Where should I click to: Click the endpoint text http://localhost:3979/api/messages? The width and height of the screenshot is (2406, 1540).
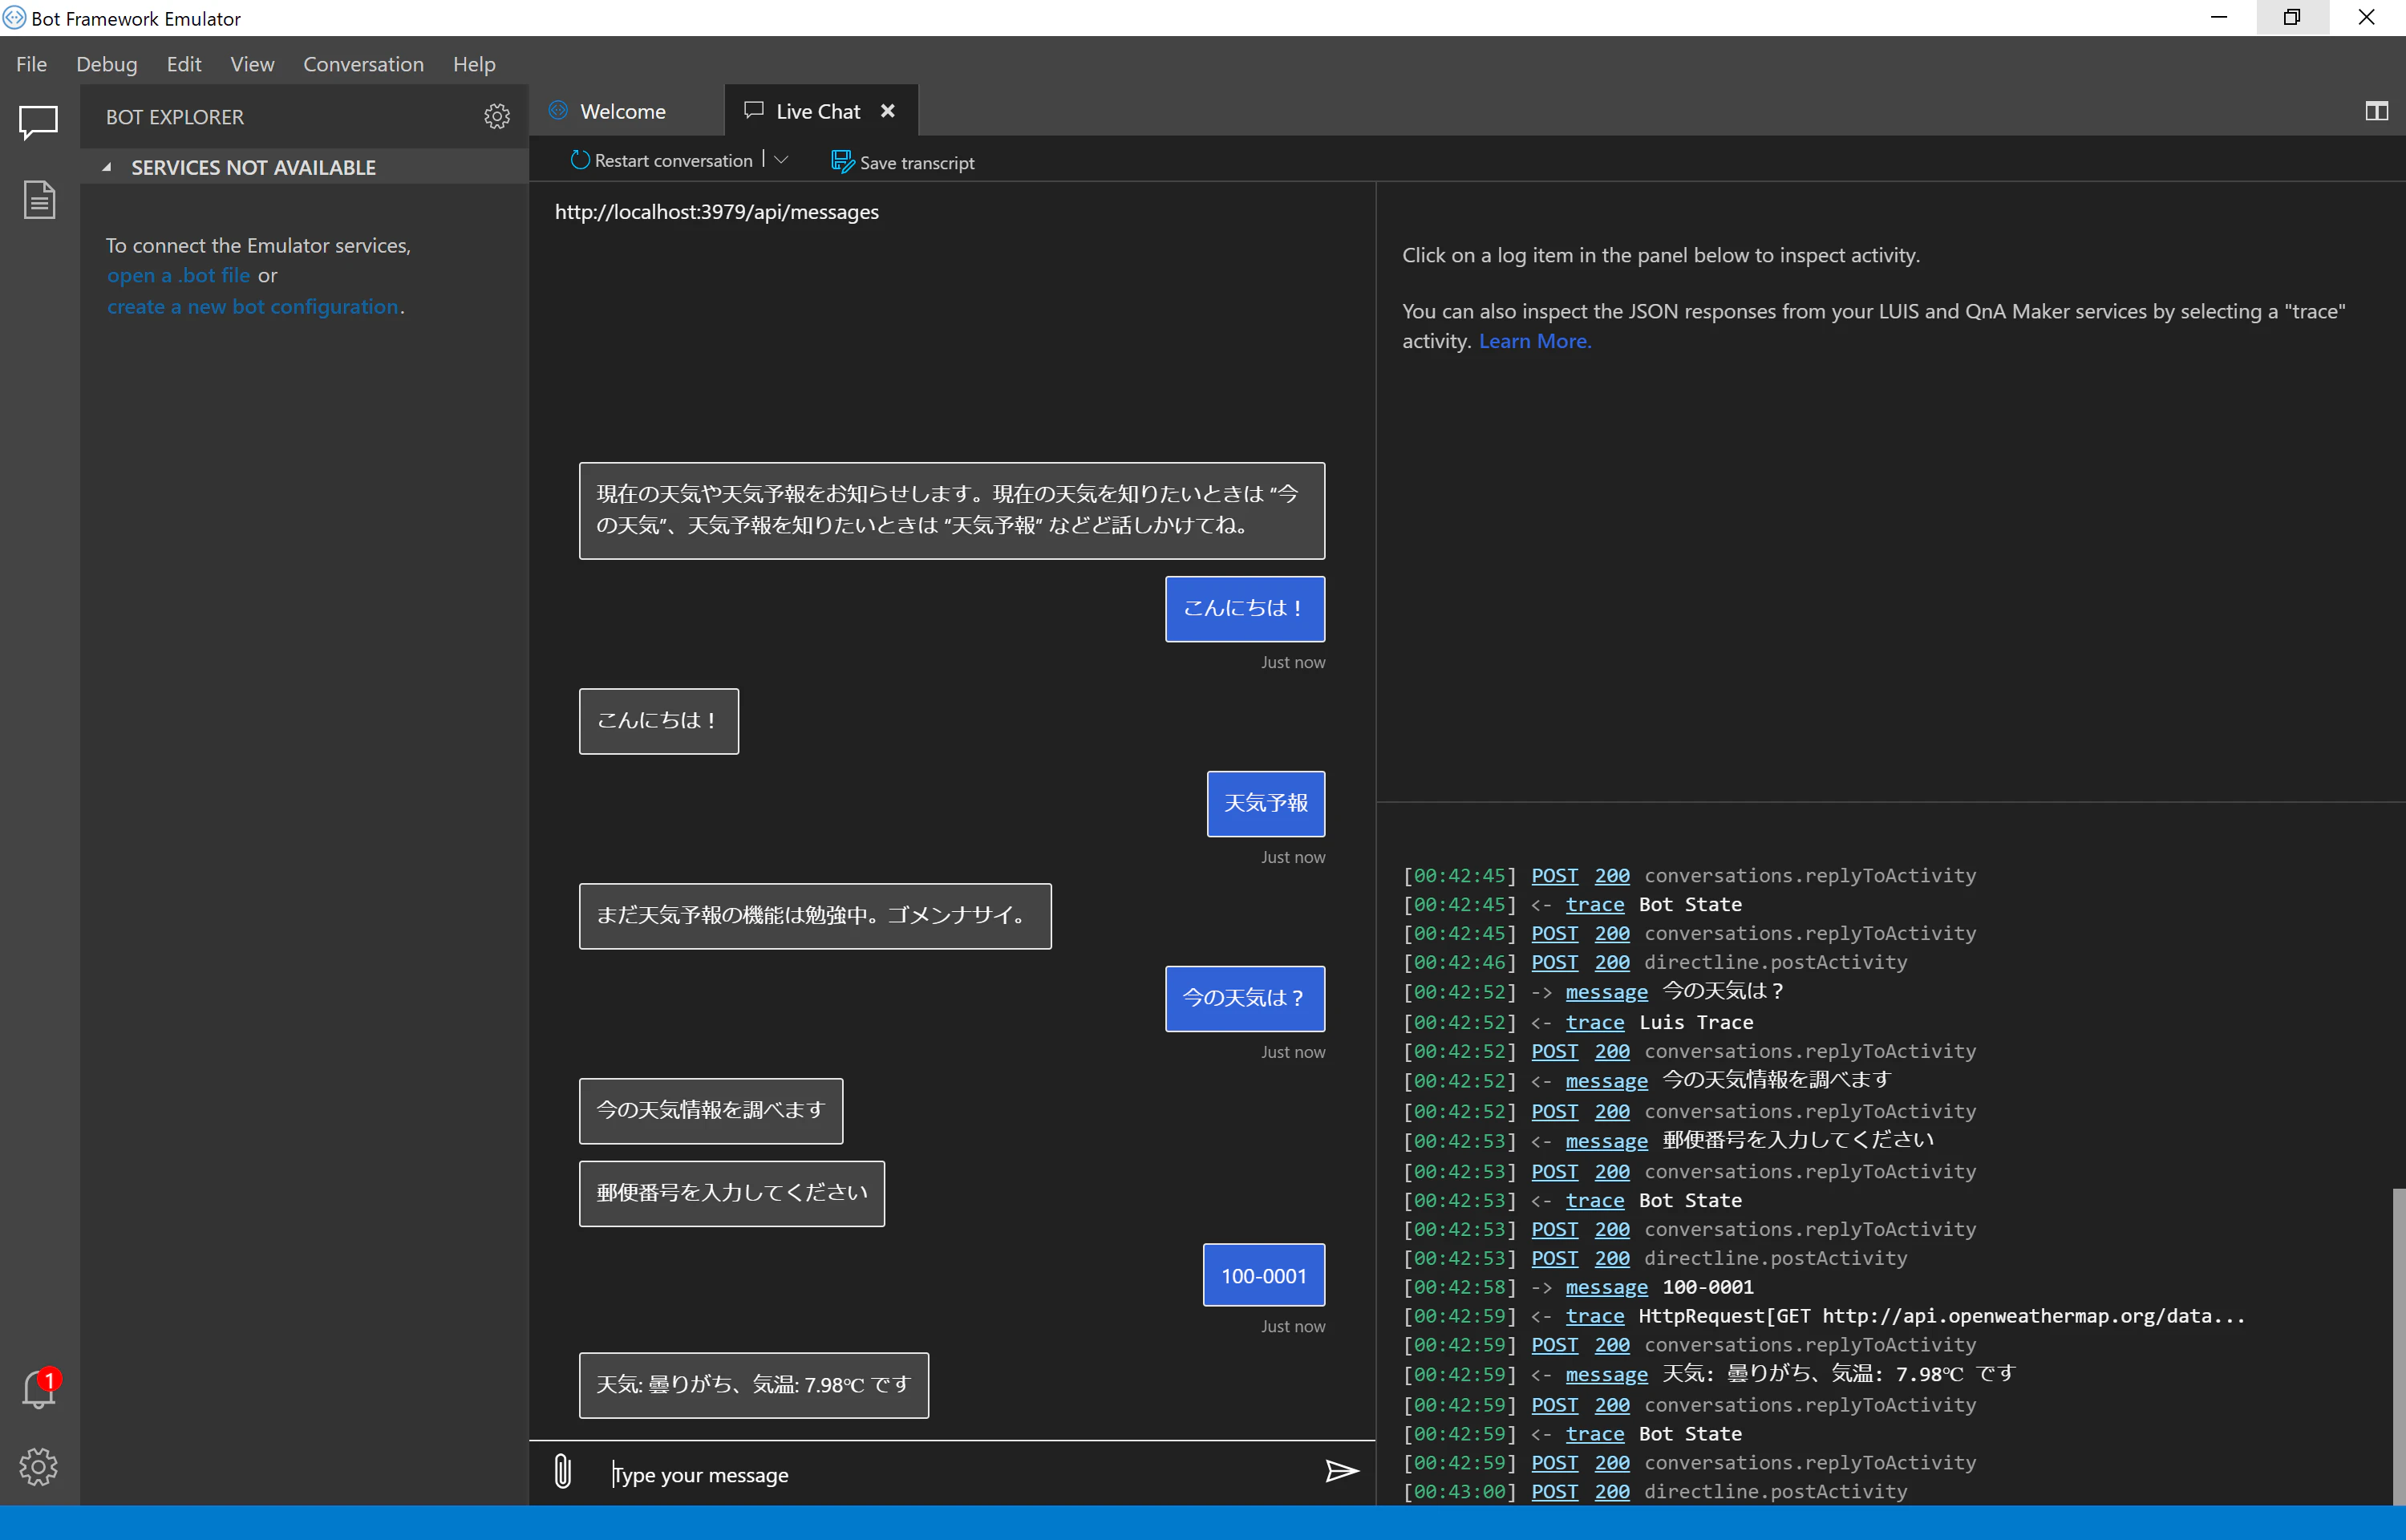coord(717,212)
